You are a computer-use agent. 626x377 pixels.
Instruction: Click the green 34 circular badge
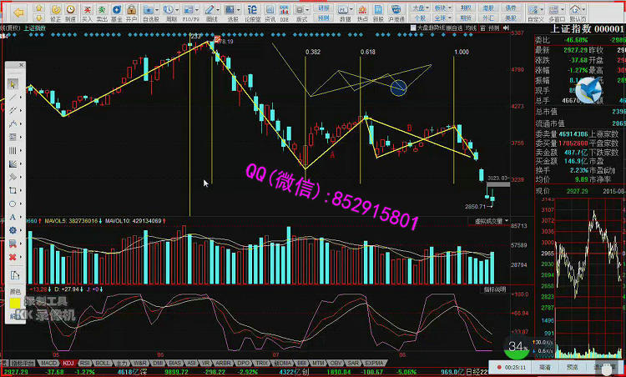(517, 347)
